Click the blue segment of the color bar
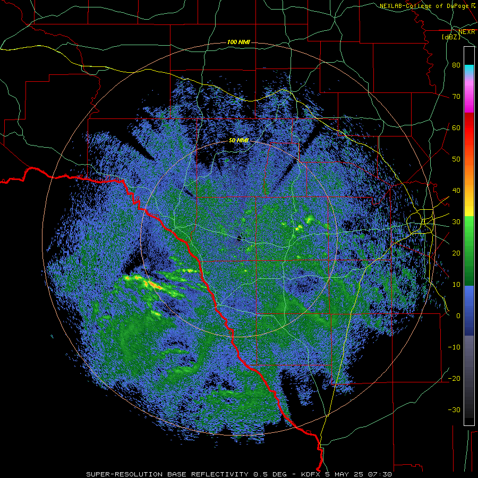 click(469, 310)
